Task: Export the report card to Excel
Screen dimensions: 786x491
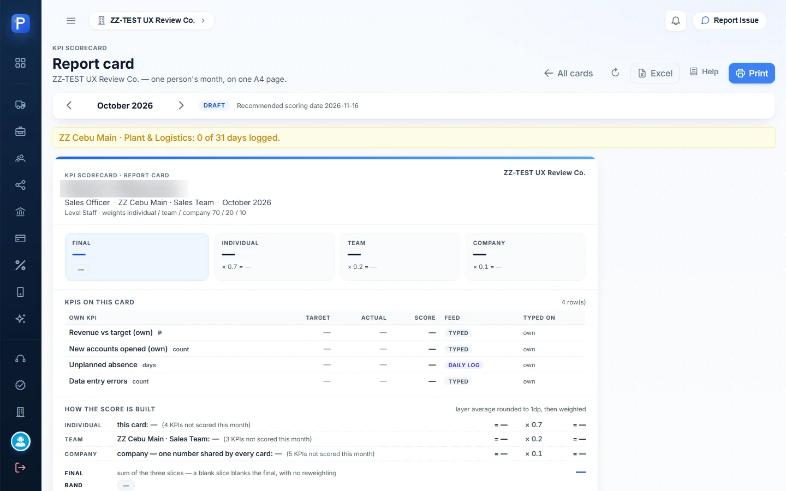Action: (x=655, y=73)
